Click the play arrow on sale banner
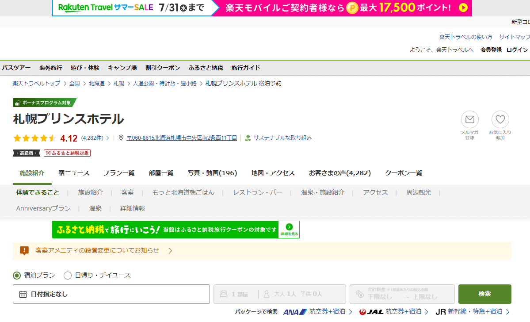This screenshot has width=530, height=322. click(463, 8)
